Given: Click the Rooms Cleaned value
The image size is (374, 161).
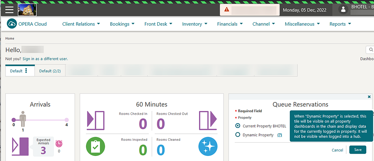Looking at the screenshot, I should pos(161,150).
